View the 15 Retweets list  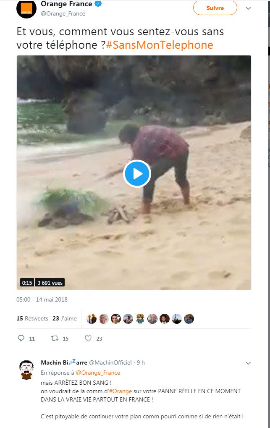pyautogui.click(x=32, y=318)
